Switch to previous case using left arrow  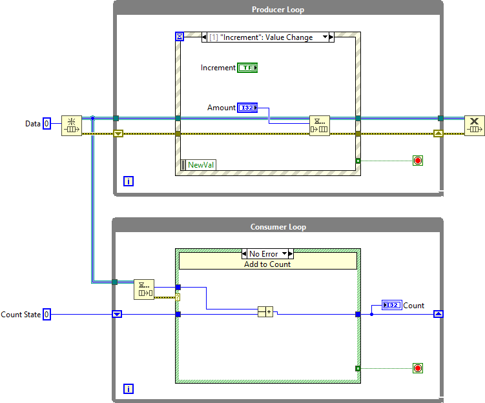[x=245, y=254]
